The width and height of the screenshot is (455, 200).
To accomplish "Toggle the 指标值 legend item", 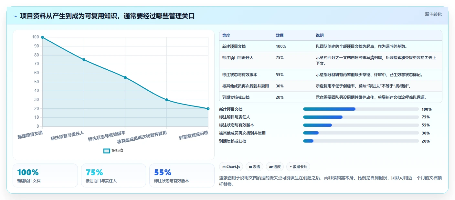I will (x=113, y=151).
